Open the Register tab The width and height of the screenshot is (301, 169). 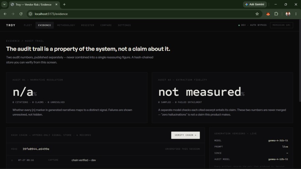pyautogui.click(x=87, y=25)
